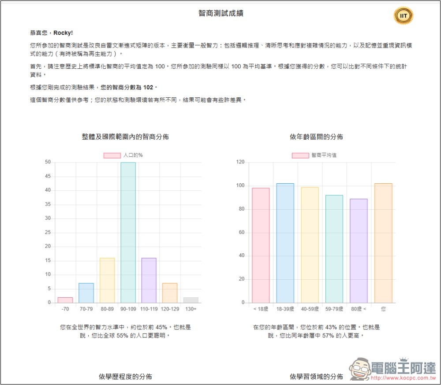This screenshot has width=441, height=385.
Task: Click the 智商平均值 legend label
Action: (x=324, y=155)
